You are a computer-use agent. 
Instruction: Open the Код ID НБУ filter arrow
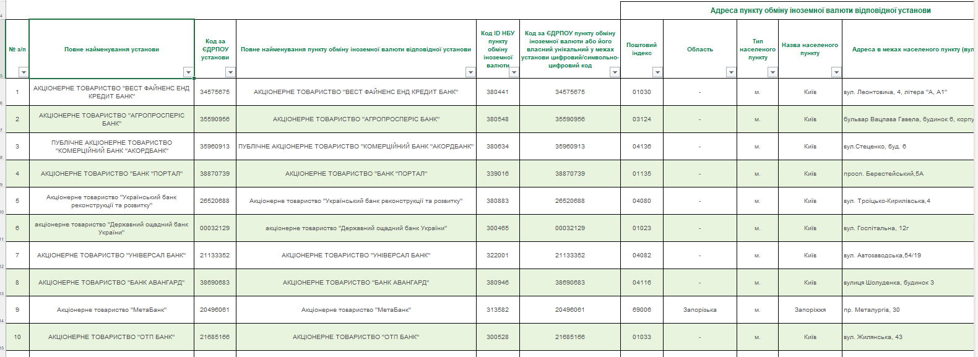(514, 72)
